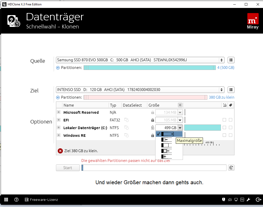The image size is (263, 207).
Task: Click the Größe column gear settings icon
Action: tap(180, 105)
